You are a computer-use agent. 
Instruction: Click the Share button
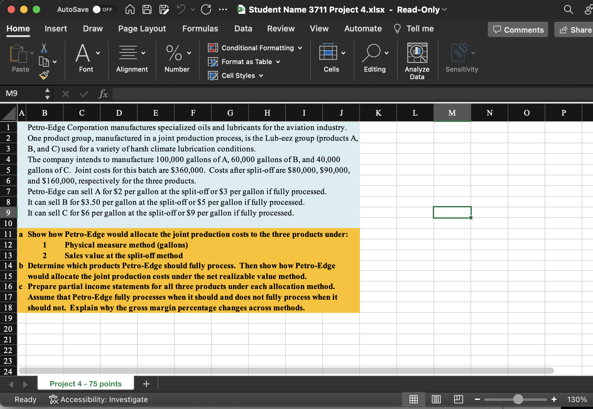(574, 30)
